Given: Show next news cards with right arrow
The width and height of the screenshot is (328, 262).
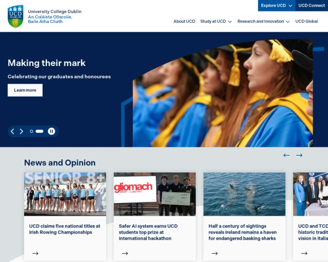Looking at the screenshot, I should 299,155.
